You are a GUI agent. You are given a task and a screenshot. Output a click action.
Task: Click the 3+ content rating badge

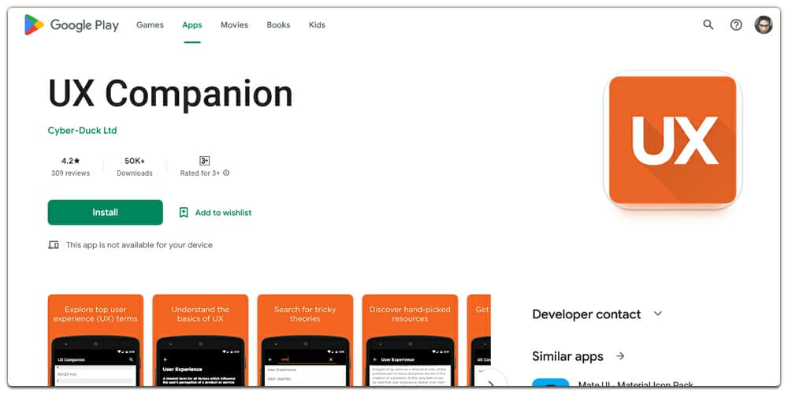tap(205, 161)
